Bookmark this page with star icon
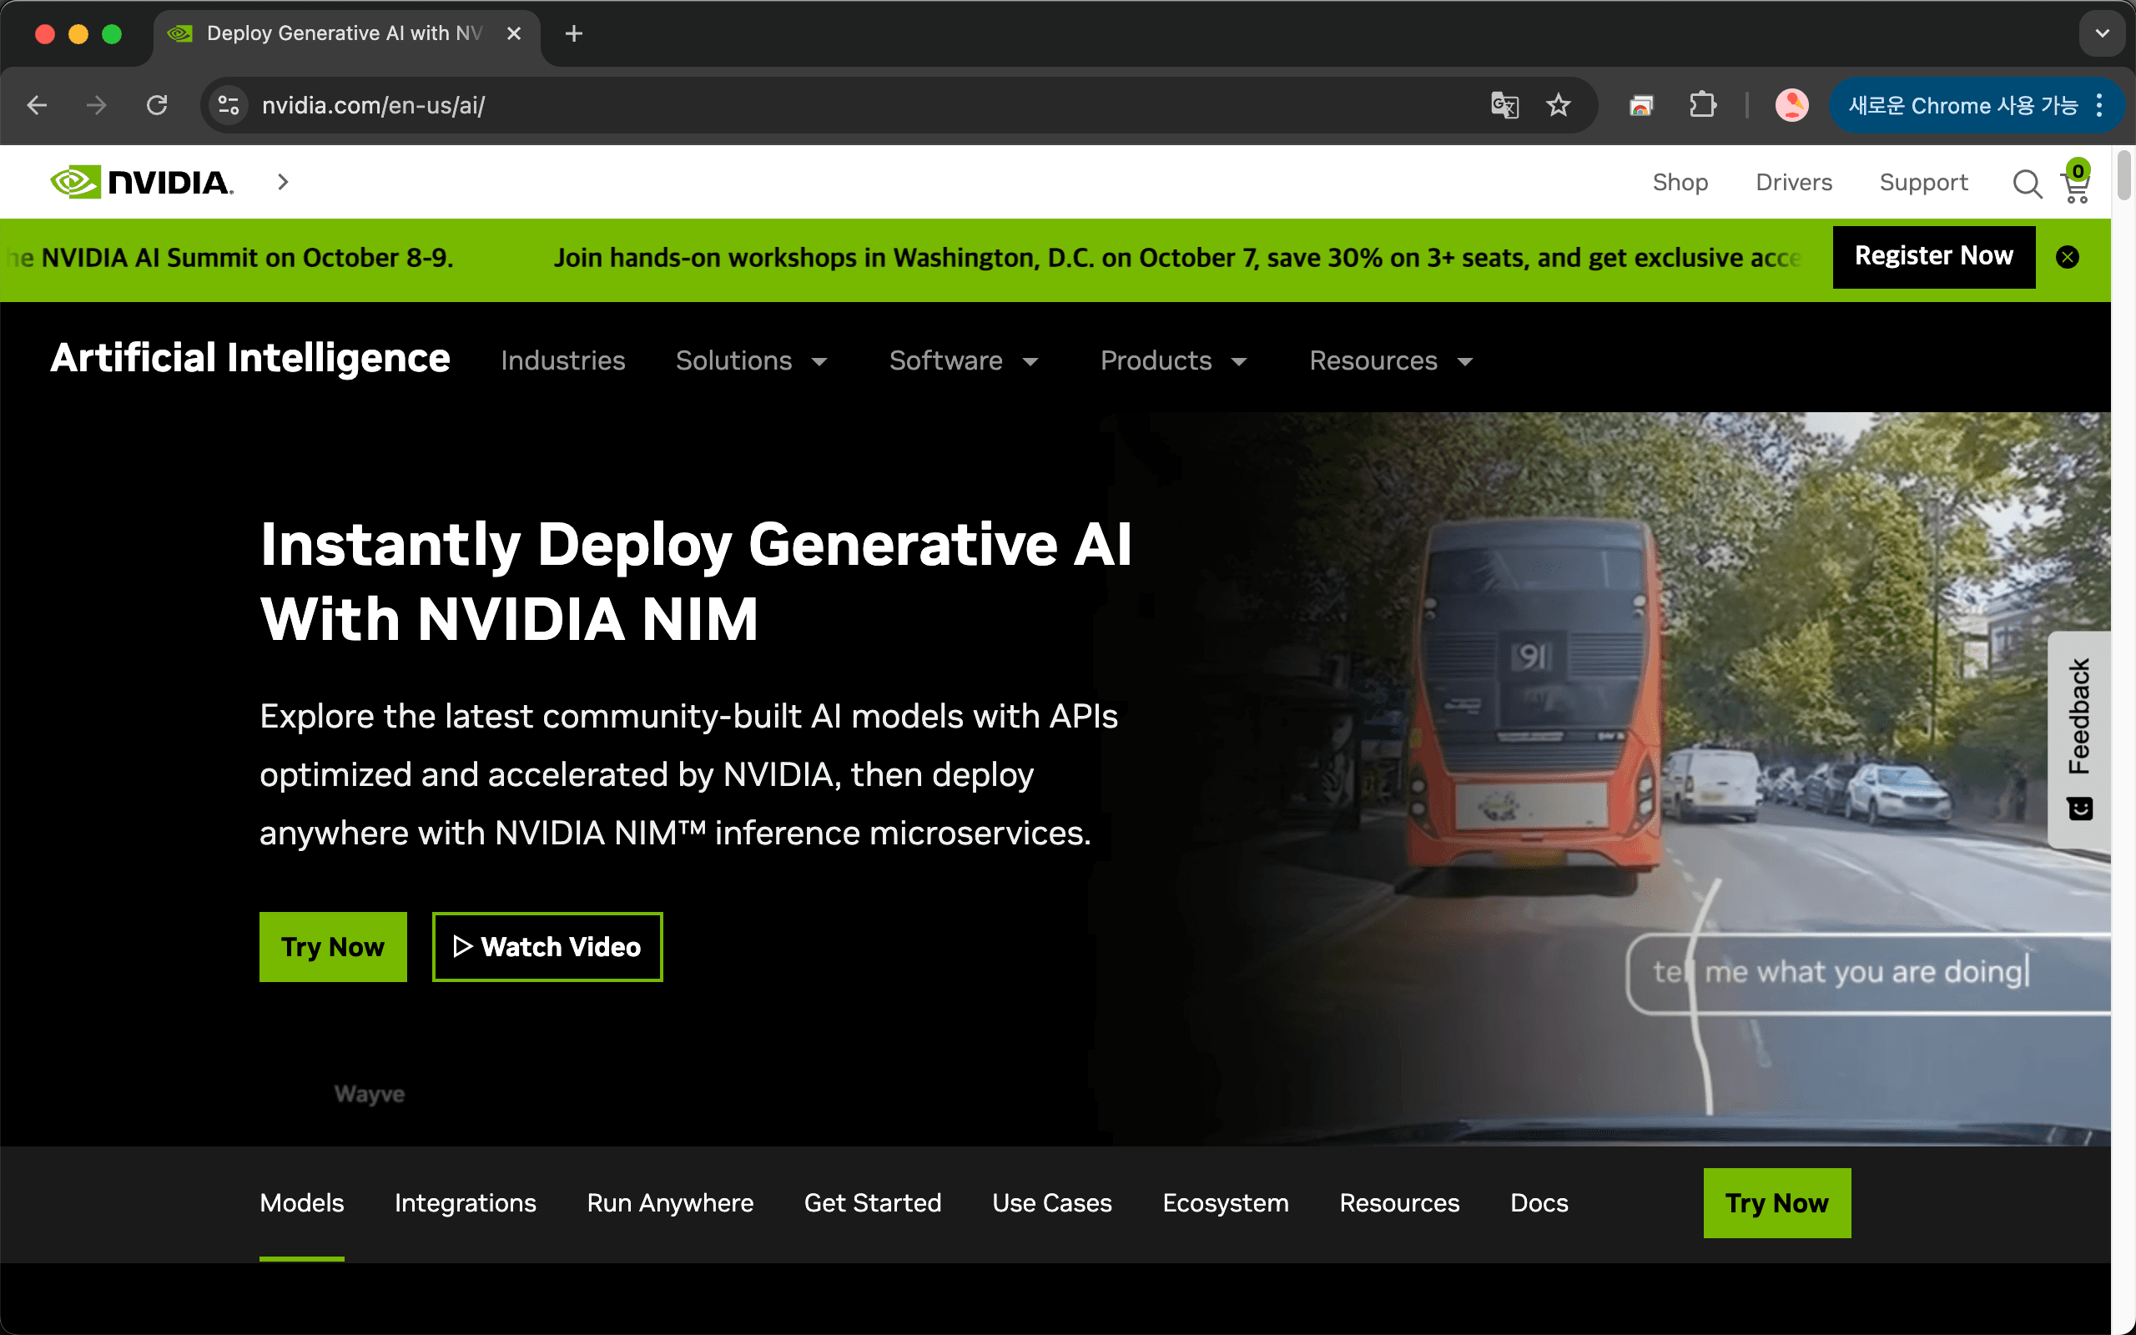 pos(1559,105)
